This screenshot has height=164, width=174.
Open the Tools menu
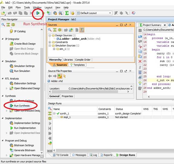(x=27, y=8)
